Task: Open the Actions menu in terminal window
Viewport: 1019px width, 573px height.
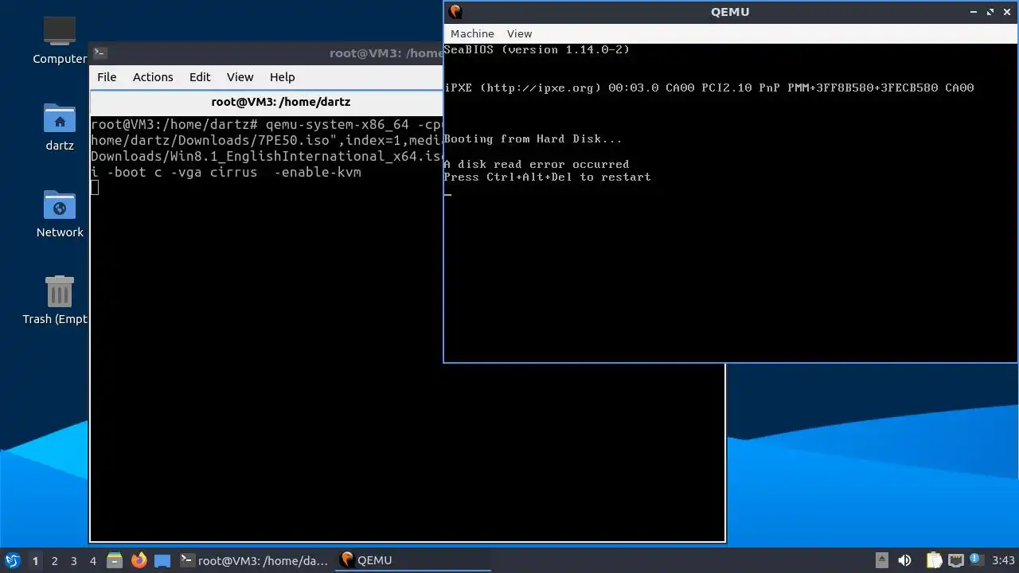Action: tap(153, 77)
